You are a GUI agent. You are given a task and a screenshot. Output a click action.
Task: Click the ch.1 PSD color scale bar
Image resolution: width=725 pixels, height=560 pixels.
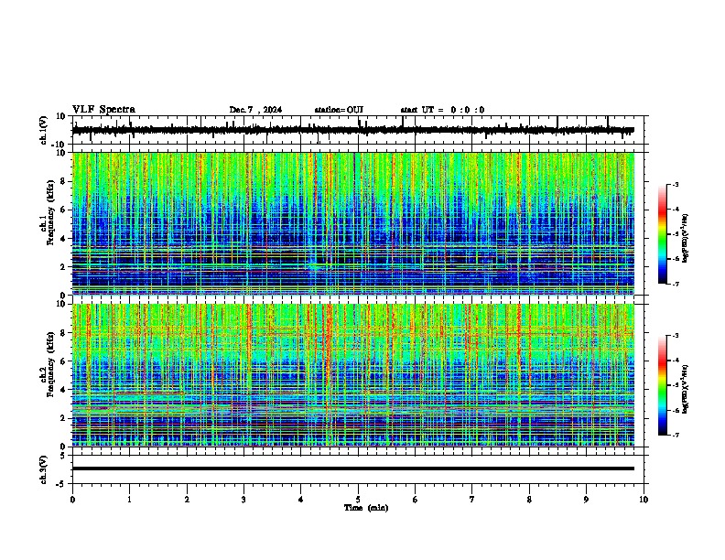663,234
